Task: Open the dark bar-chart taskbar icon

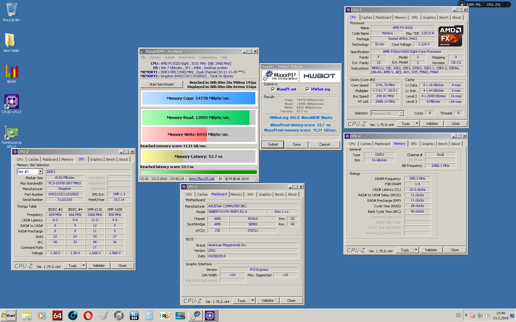Action: 134,316
